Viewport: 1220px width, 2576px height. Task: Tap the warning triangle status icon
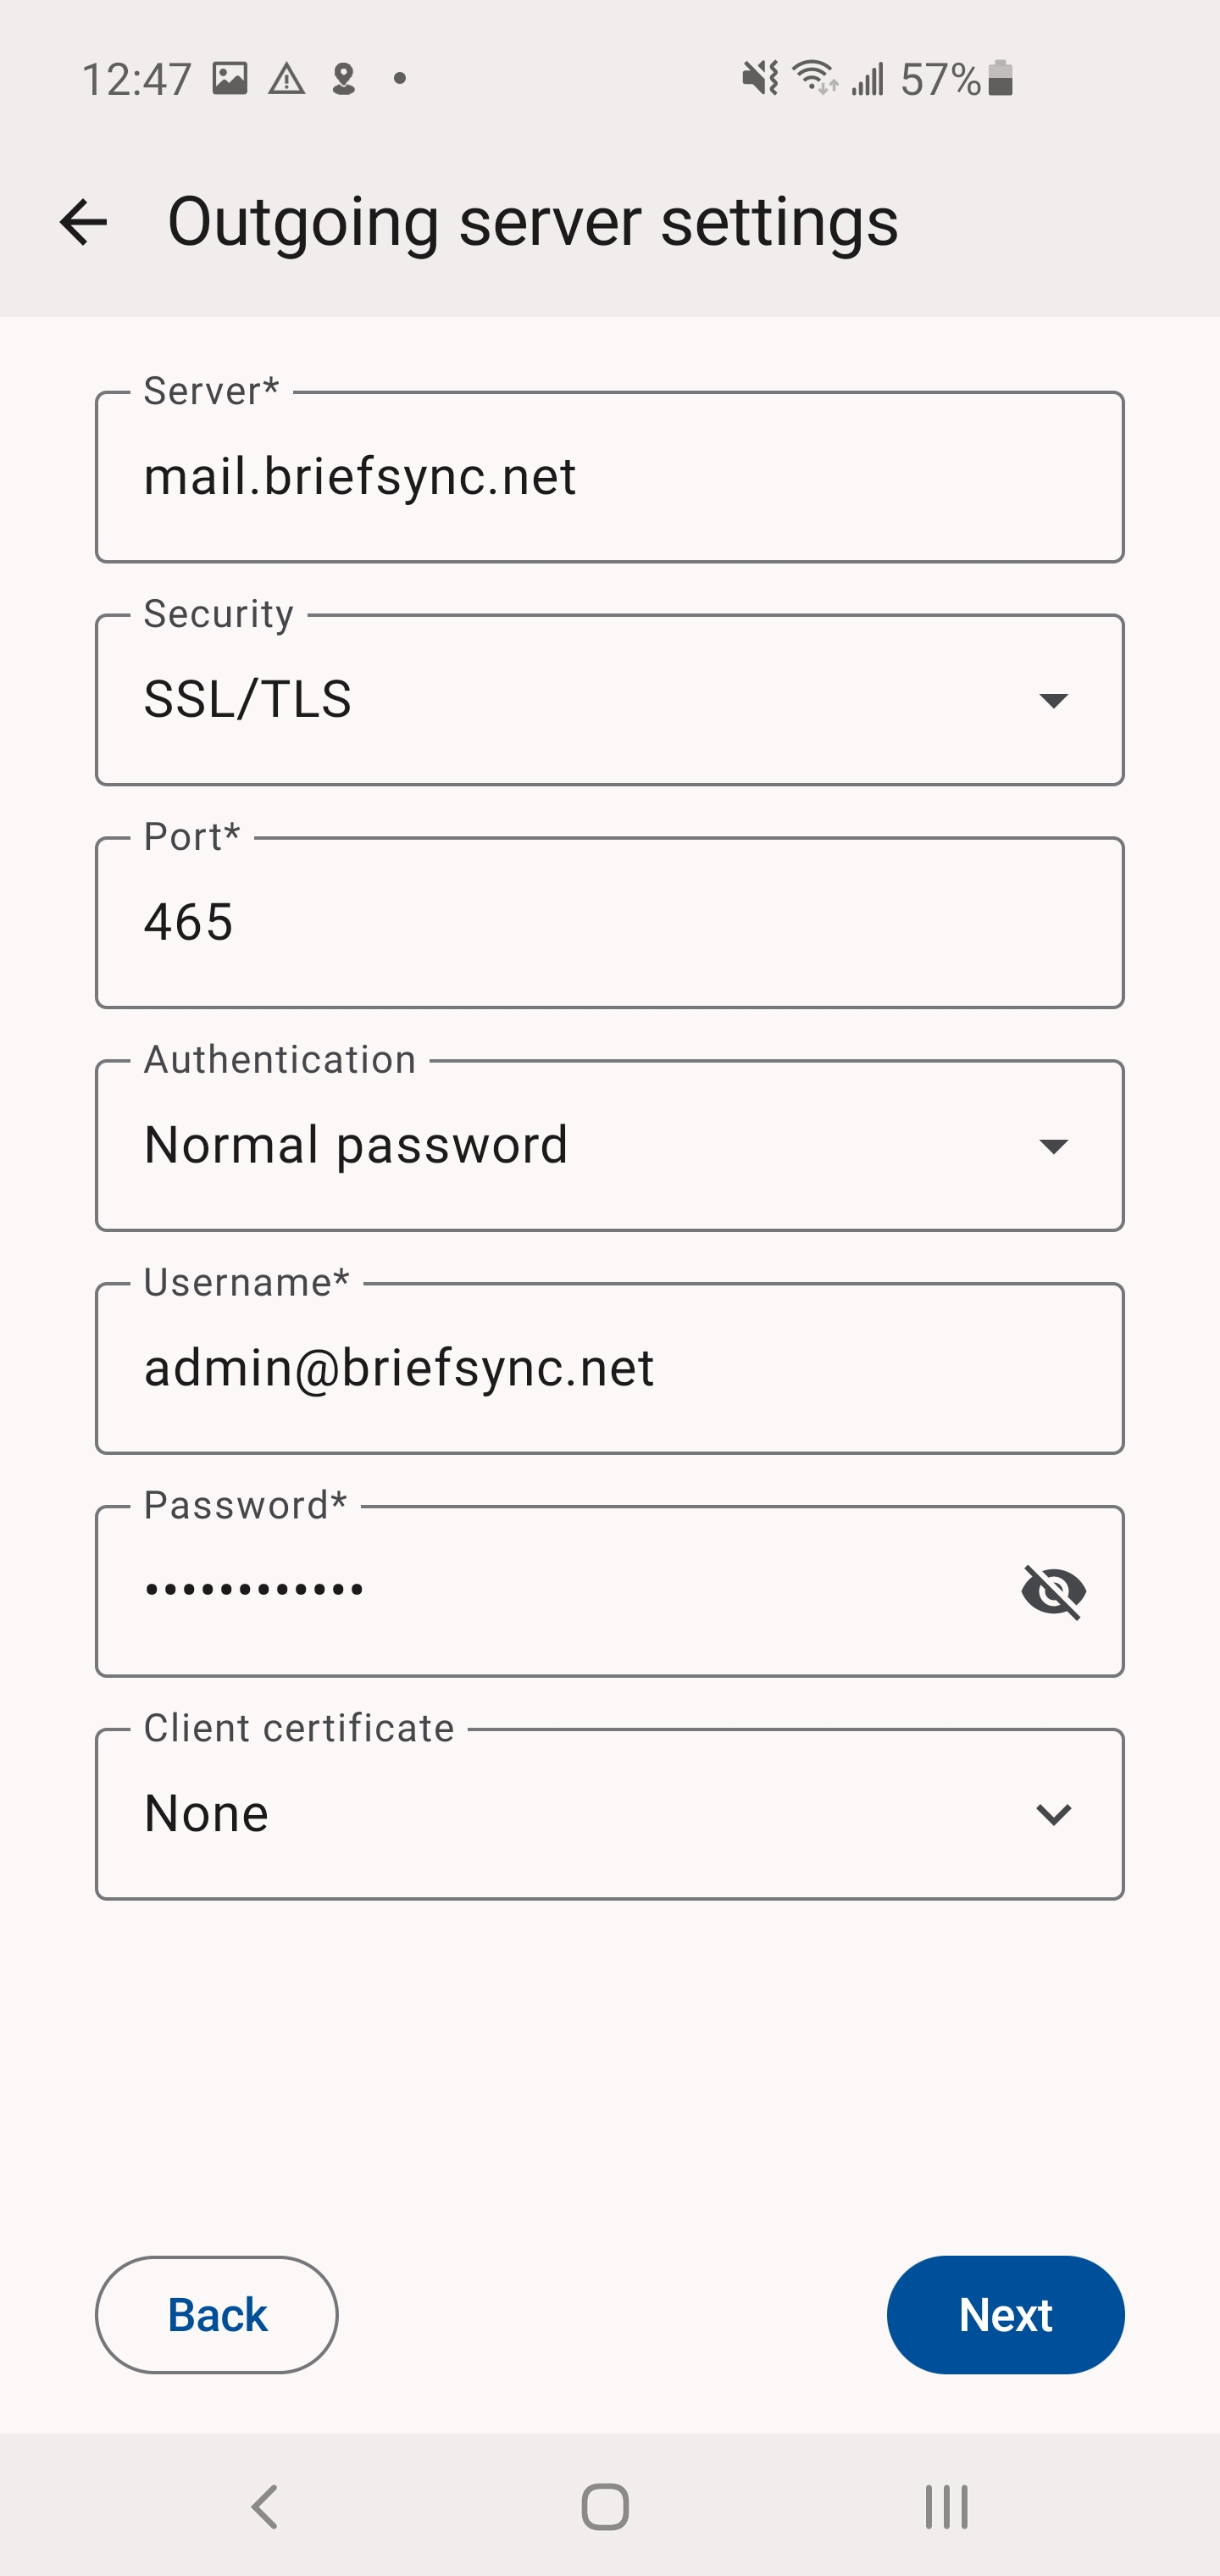coord(287,78)
